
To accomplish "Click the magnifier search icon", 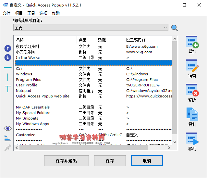I will click(175, 28).
